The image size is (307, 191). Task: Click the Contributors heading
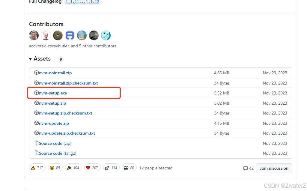coord(46,24)
